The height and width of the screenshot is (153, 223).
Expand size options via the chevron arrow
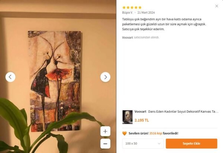[x=159, y=143]
